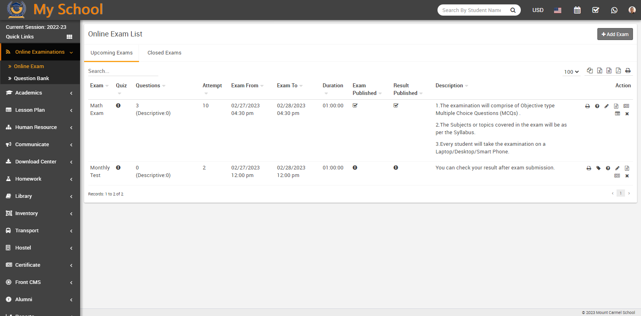Expand the Human Resource sidebar menu

pyautogui.click(x=40, y=127)
